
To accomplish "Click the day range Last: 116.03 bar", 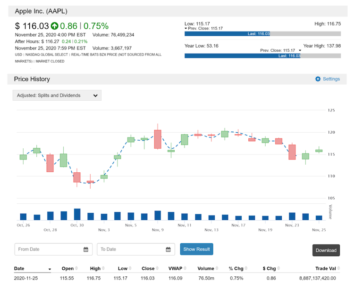I will click(x=227, y=34).
